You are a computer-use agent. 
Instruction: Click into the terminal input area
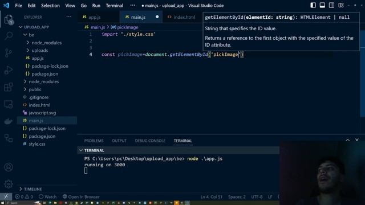pyautogui.click(x=86, y=171)
